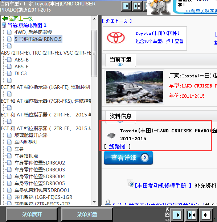Click the tree panel scrollbar thumb
The image size is (217, 222).
(x=94, y=54)
